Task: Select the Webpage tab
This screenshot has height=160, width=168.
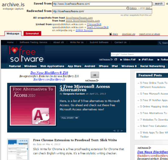Action: (13, 34)
